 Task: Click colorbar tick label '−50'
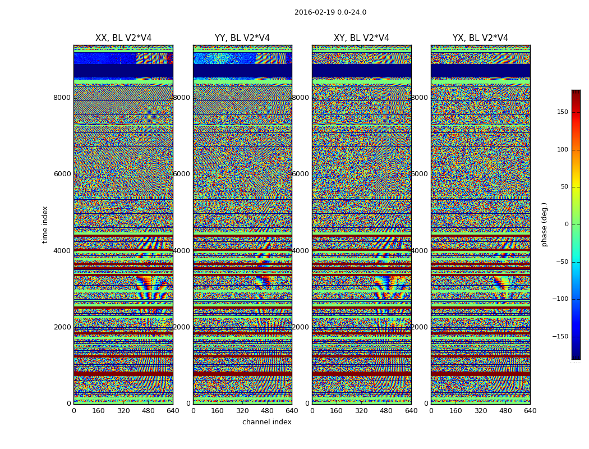[562, 262]
